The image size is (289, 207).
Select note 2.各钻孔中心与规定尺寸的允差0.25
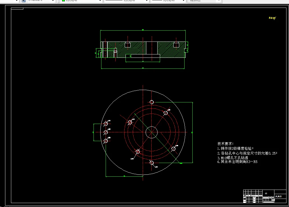pyautogui.click(x=247, y=153)
